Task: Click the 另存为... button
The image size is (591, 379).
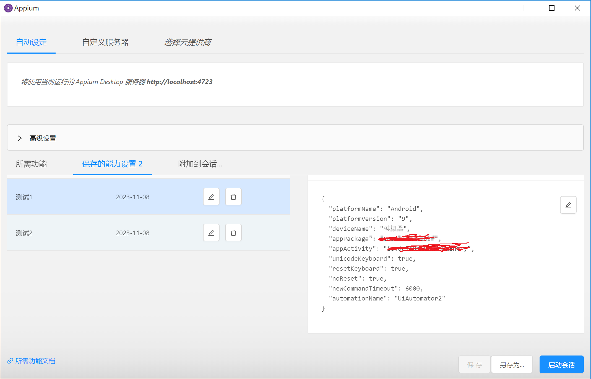Action: [512, 365]
